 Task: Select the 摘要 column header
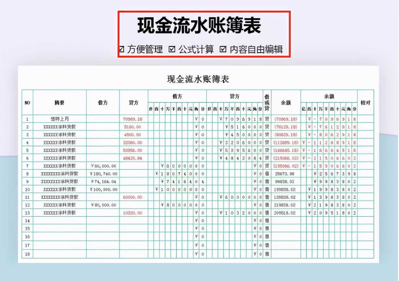click(x=60, y=102)
